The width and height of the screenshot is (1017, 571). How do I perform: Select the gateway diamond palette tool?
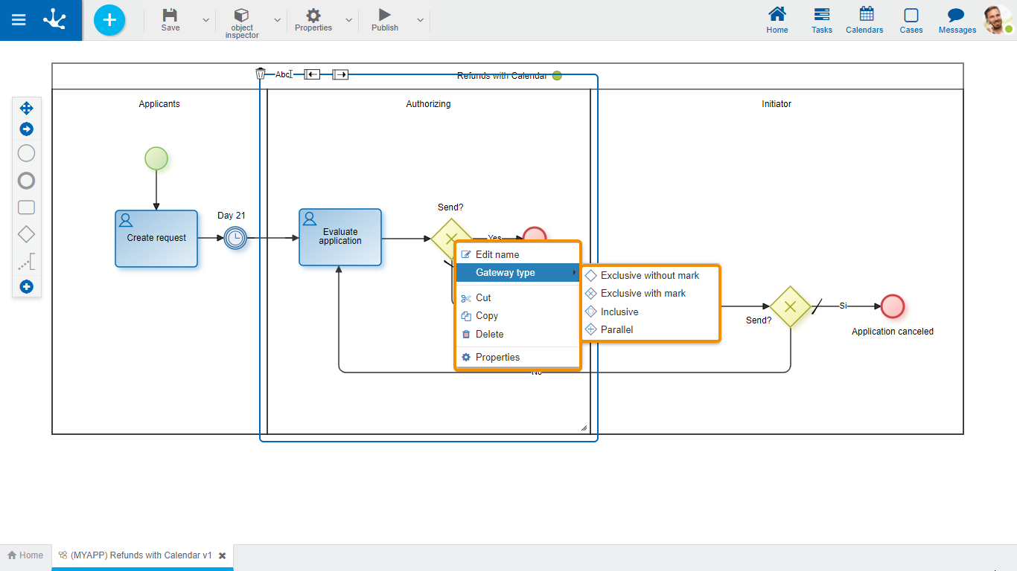coord(26,234)
